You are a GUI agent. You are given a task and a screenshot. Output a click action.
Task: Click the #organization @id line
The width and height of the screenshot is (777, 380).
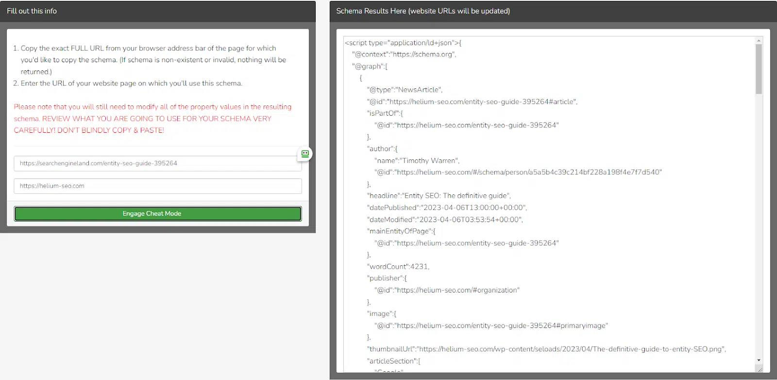[x=447, y=290]
